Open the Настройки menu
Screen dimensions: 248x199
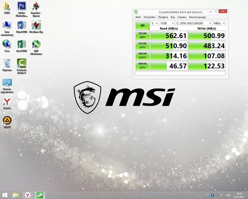[149, 17]
